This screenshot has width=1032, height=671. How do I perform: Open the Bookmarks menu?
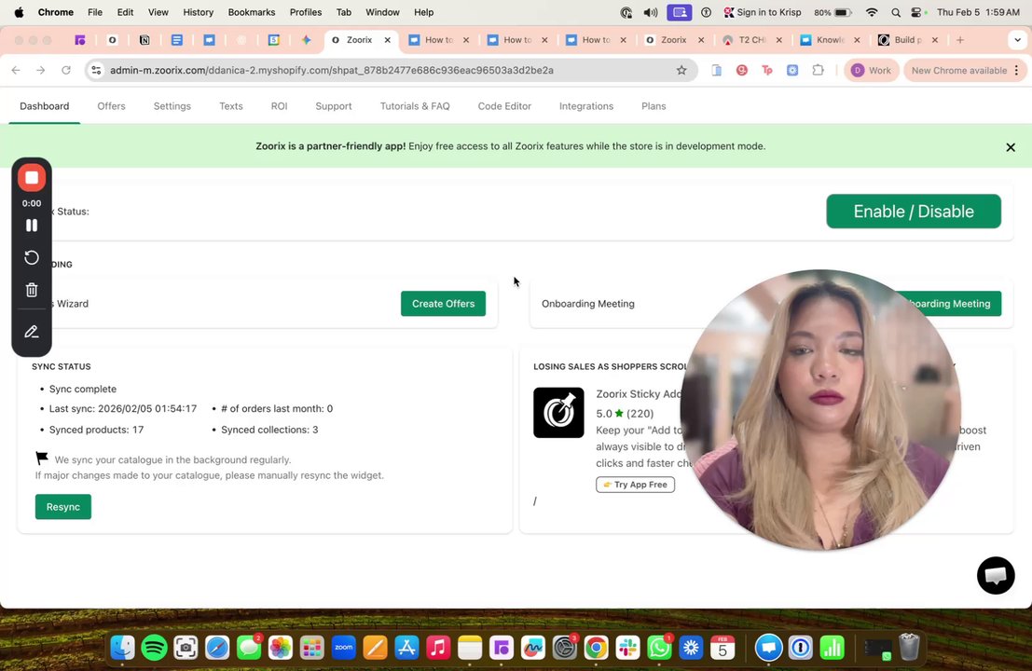tap(252, 12)
